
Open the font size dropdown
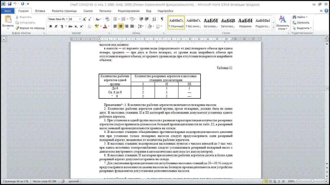click(80, 19)
